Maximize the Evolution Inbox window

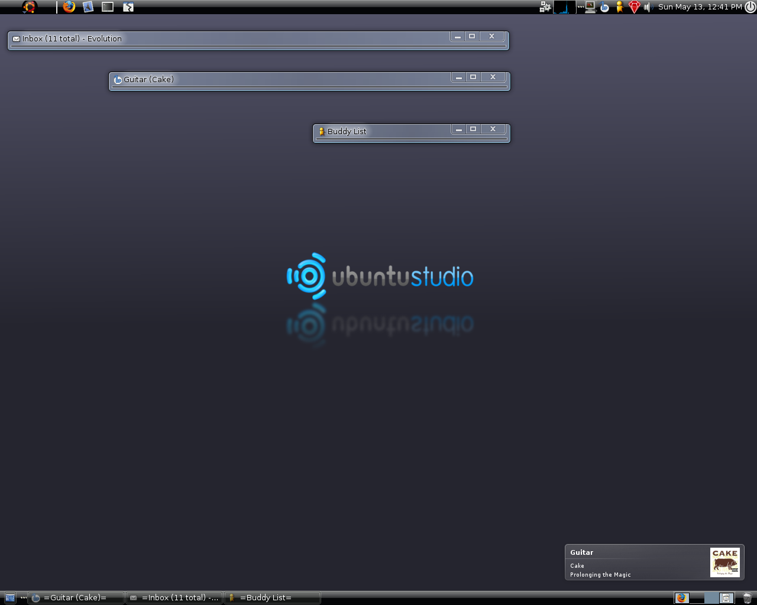click(472, 37)
